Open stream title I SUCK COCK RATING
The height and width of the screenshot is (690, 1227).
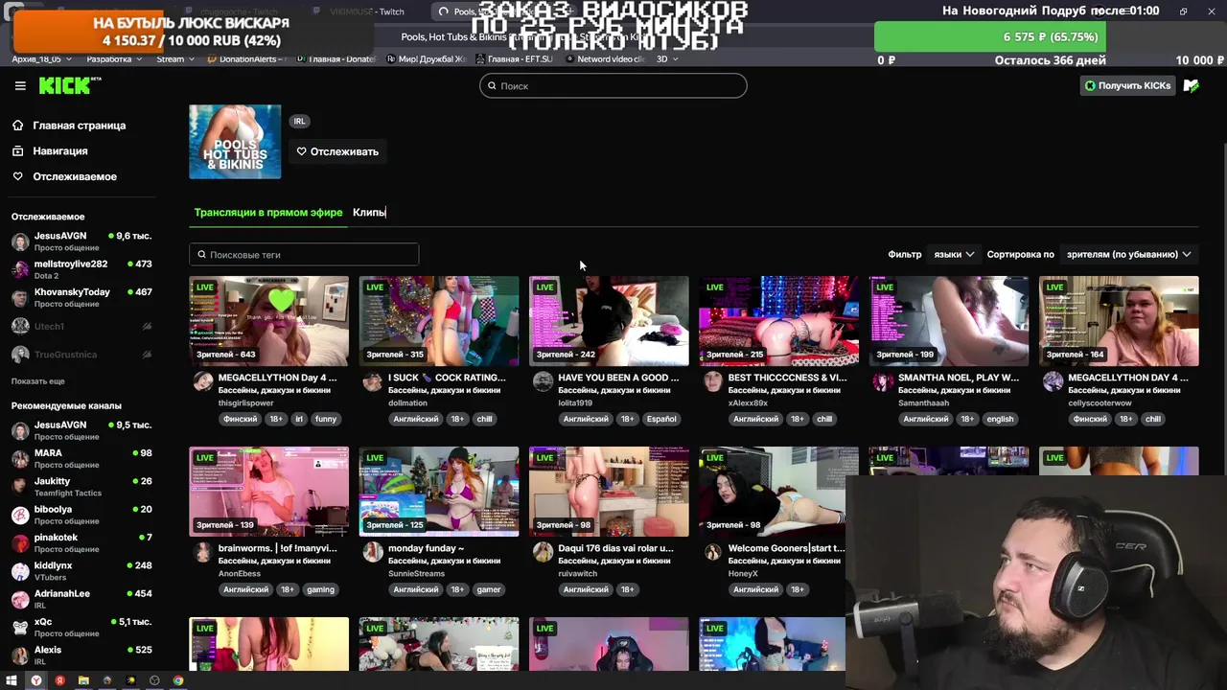point(447,378)
